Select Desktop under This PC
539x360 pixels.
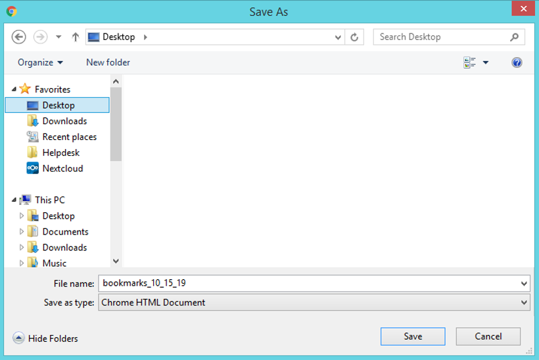point(59,215)
